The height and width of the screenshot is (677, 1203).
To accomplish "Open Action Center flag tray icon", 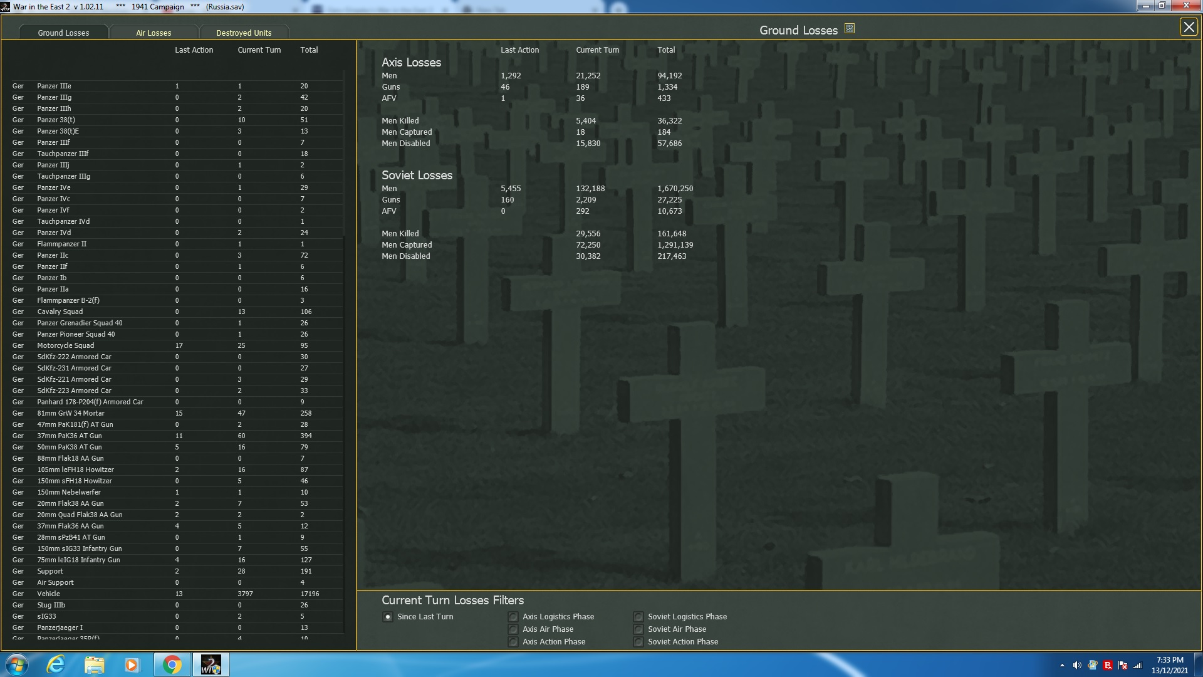I will coord(1123,665).
